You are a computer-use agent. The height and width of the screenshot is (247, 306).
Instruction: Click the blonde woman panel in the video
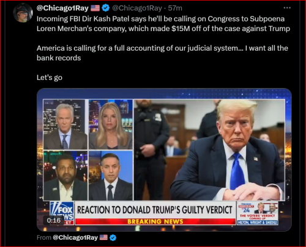tap(111, 124)
